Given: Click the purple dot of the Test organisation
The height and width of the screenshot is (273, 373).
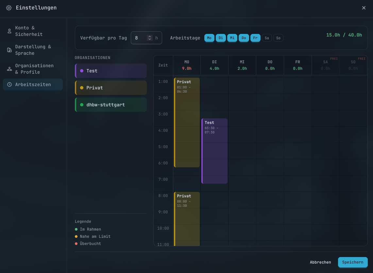Looking at the screenshot, I should pyautogui.click(x=82, y=71).
